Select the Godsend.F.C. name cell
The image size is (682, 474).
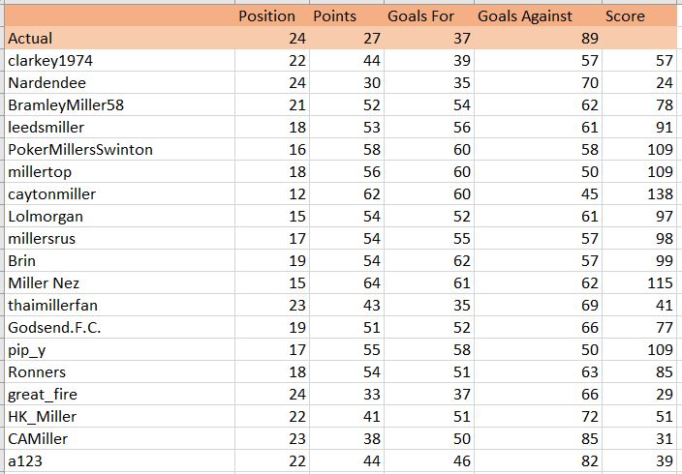pos(119,327)
